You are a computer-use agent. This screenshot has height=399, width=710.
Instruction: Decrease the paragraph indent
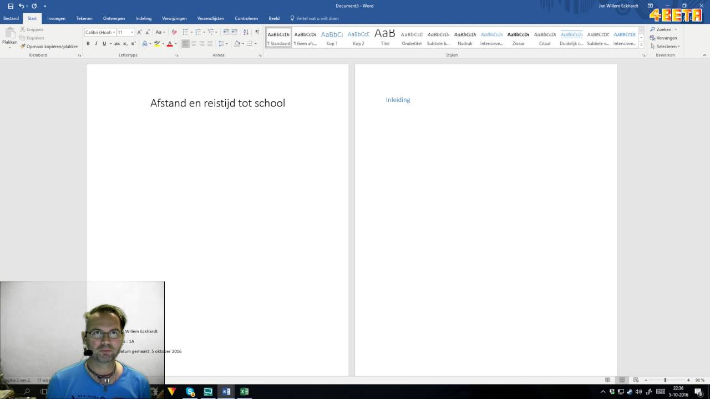[x=226, y=32]
